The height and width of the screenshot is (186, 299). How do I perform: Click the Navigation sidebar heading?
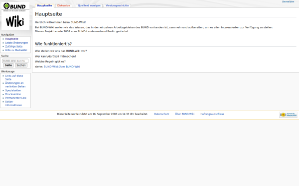(x=7, y=35)
